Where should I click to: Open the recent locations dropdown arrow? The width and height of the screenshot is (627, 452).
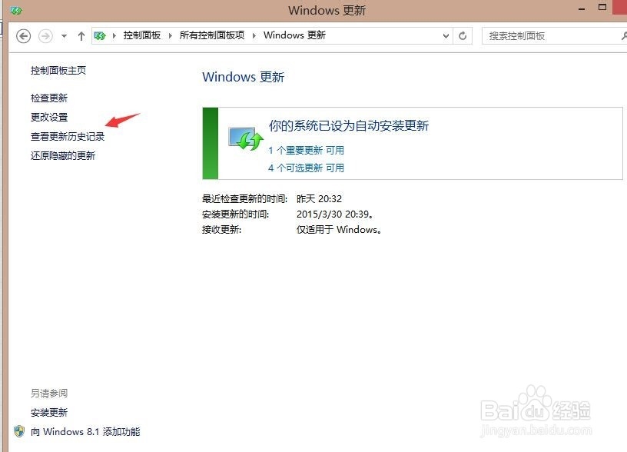64,36
